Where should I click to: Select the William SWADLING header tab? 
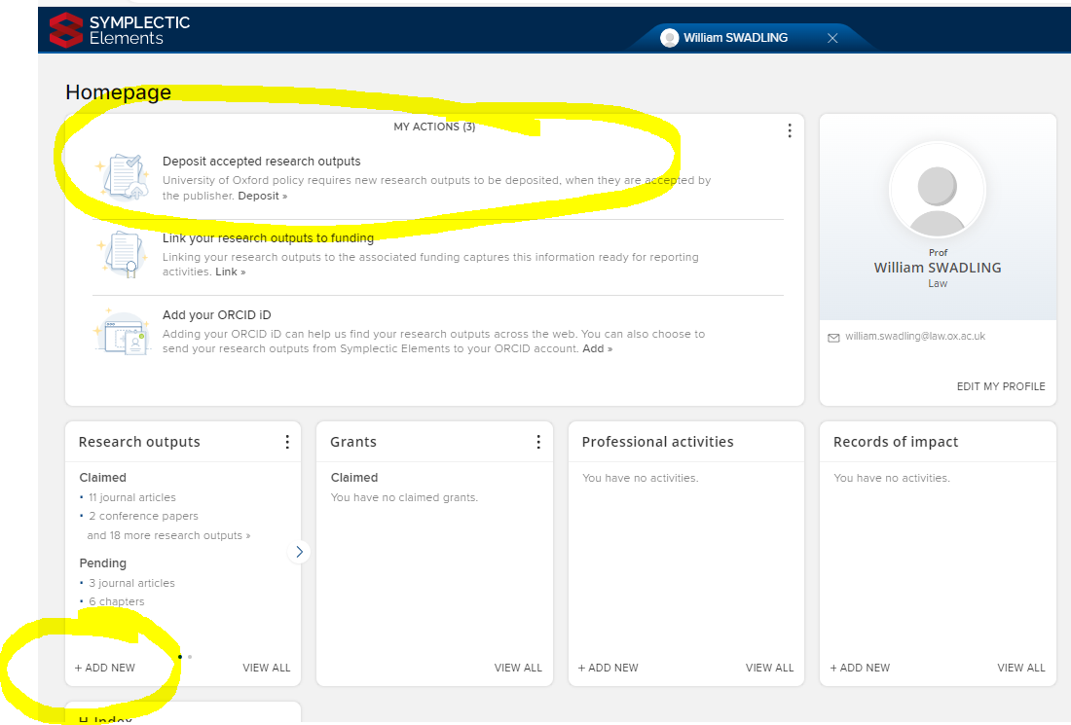pyautogui.click(x=735, y=38)
